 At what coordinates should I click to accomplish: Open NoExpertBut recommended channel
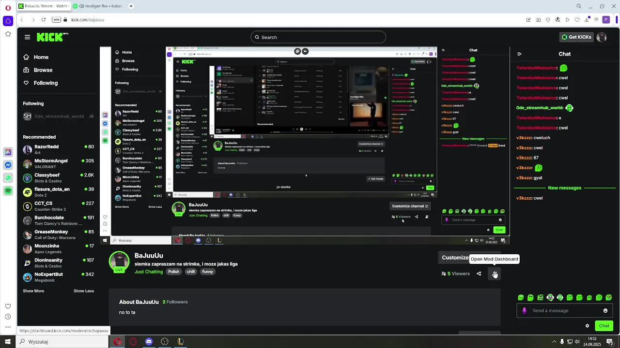tap(58, 277)
